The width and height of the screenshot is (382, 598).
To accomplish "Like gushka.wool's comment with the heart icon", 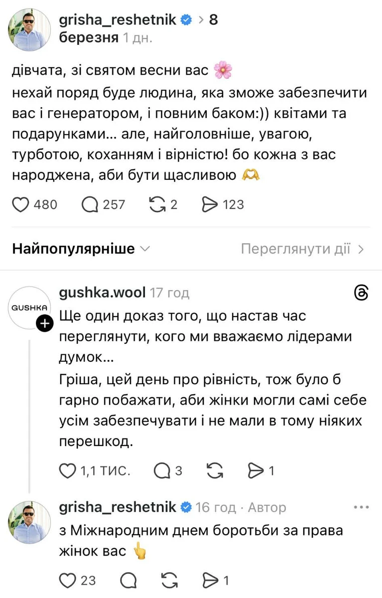I will [67, 470].
